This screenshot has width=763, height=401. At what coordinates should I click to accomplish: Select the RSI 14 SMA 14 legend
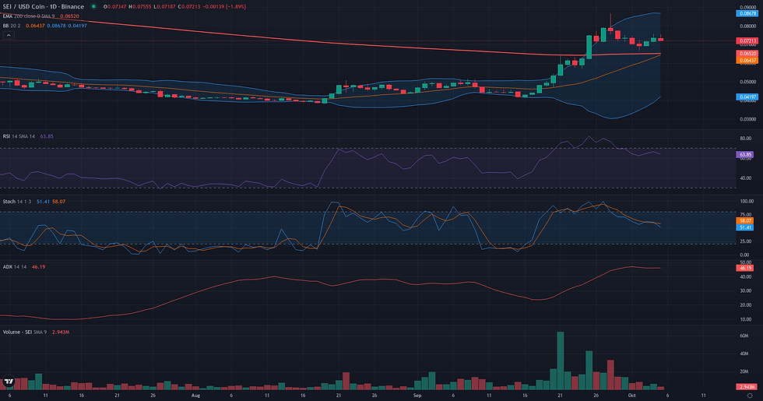click(19, 136)
